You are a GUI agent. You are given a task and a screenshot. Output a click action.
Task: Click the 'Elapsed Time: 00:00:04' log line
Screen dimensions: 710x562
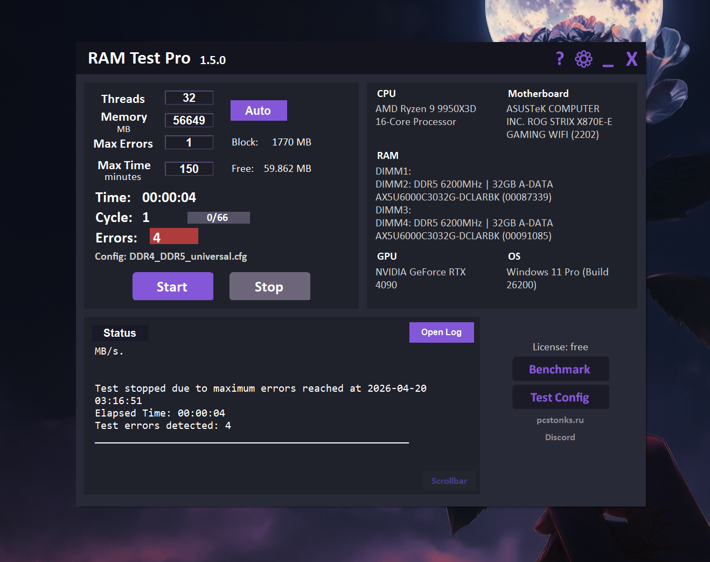[160, 413]
